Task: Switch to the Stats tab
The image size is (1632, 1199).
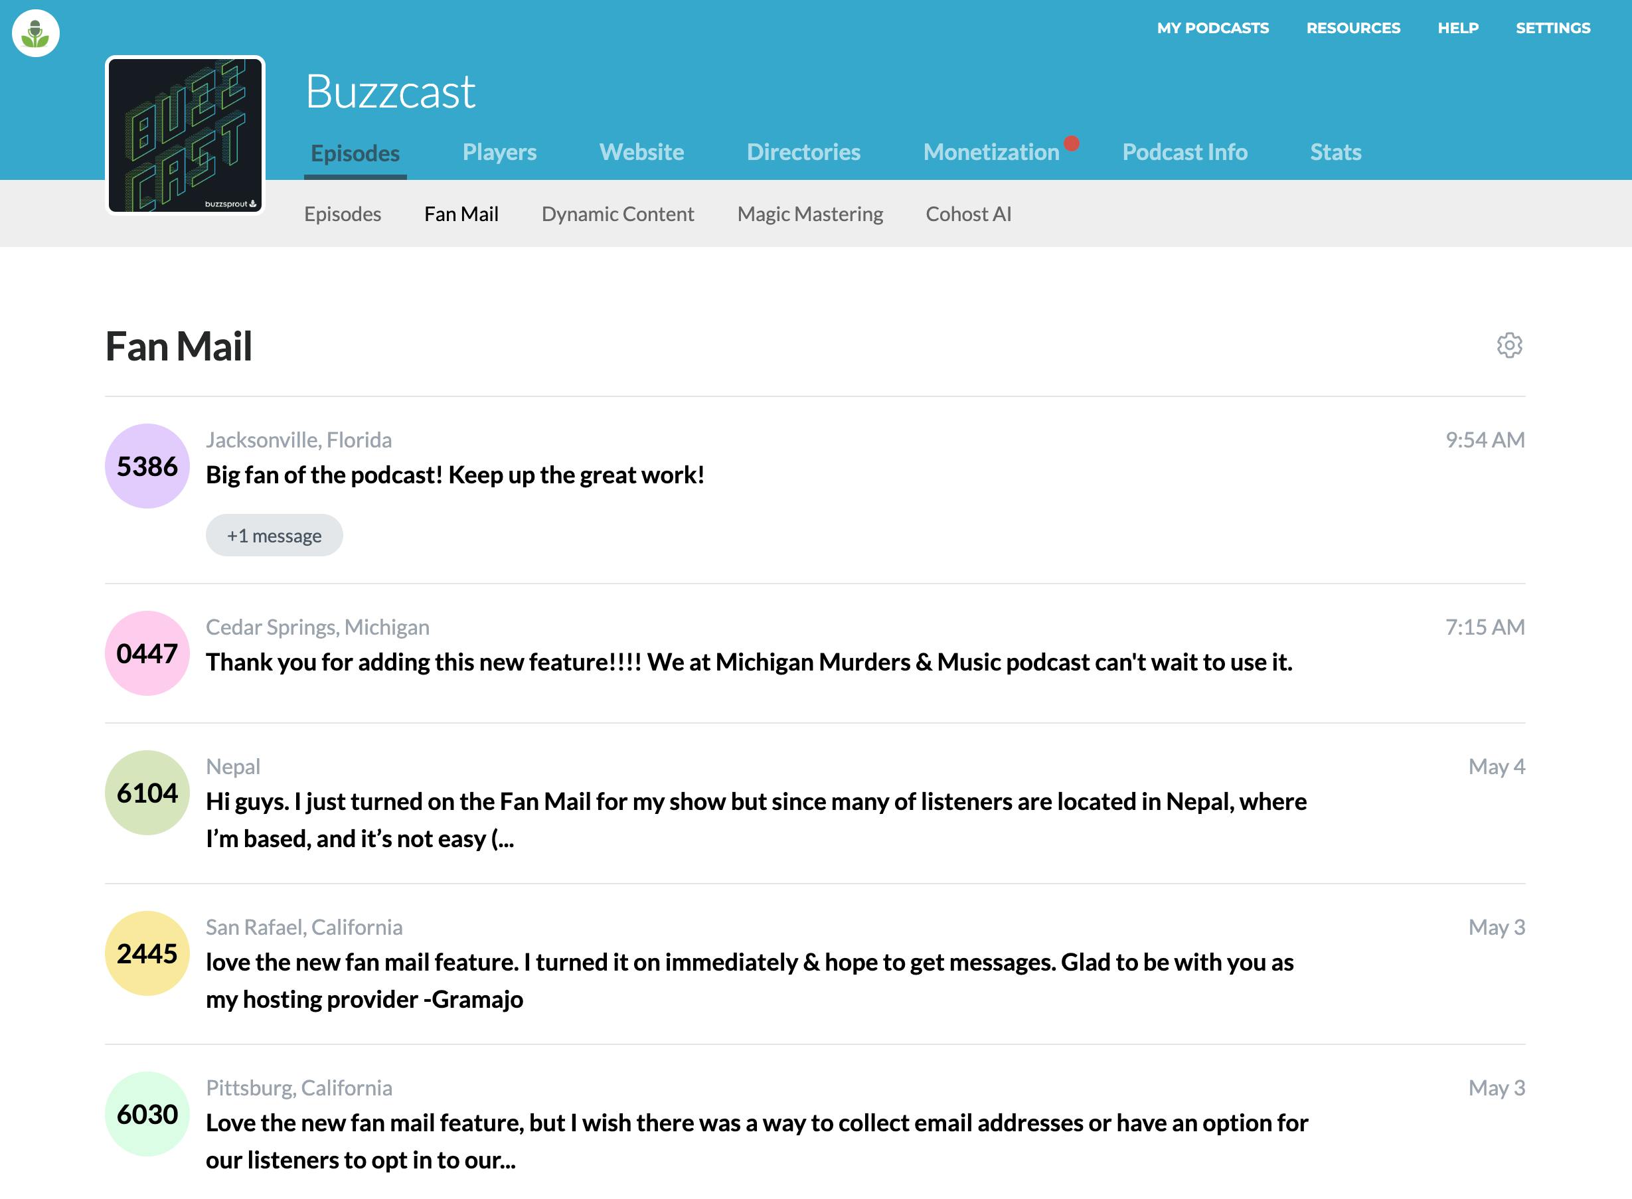Action: coord(1335,151)
